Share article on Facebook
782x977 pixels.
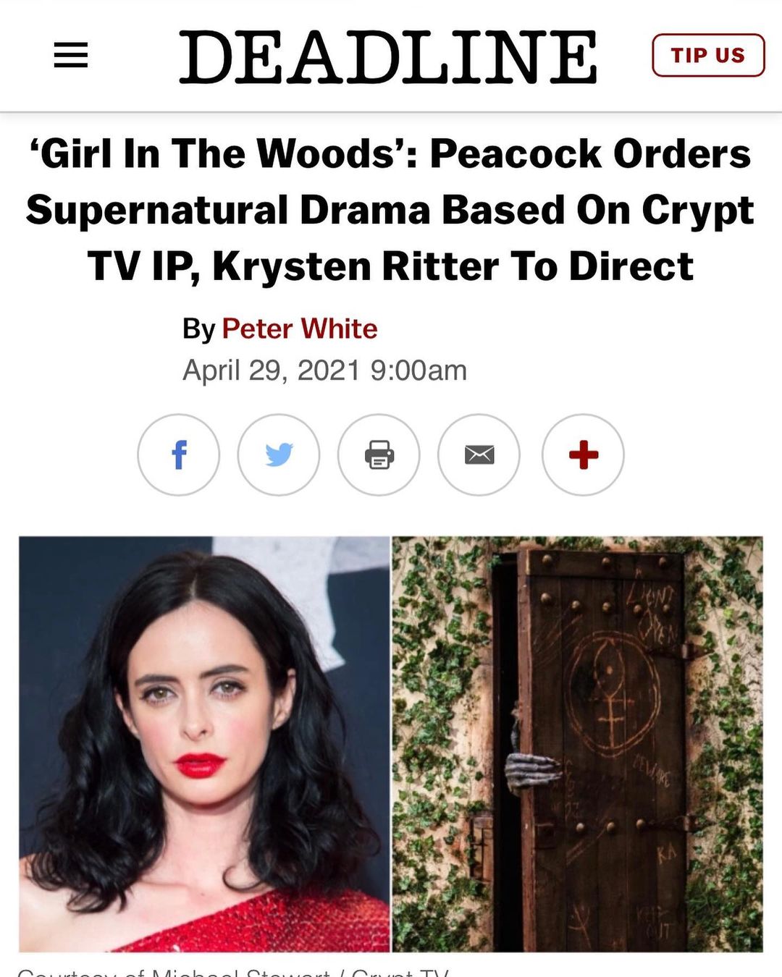178,454
